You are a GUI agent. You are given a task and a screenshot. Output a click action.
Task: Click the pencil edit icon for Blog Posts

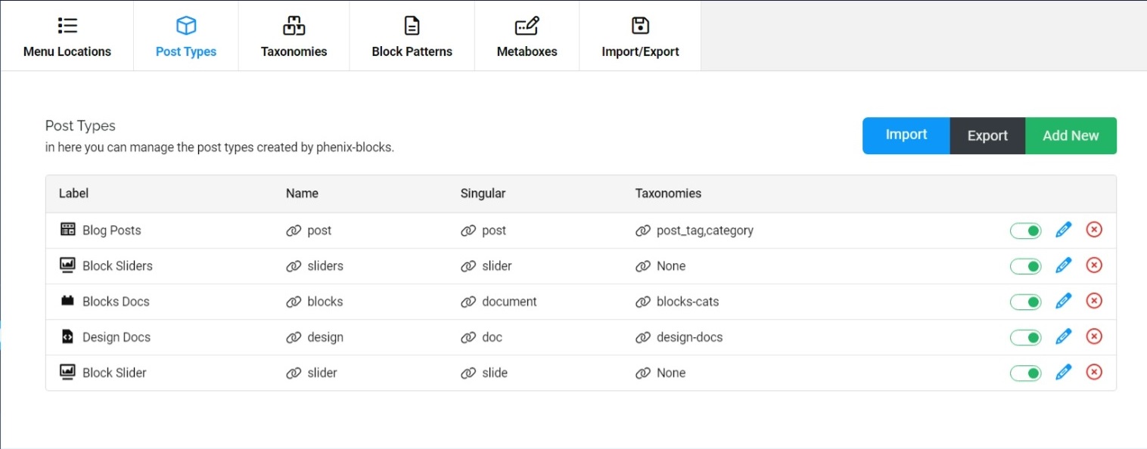[1064, 229]
